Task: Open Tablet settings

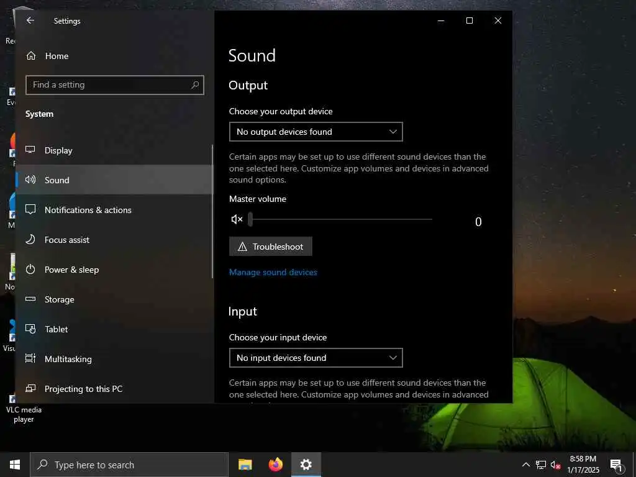Action: pos(114,329)
